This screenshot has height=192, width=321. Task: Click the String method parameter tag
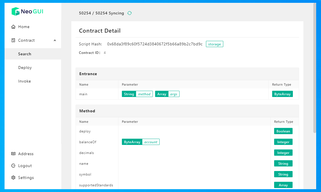click(x=137, y=94)
